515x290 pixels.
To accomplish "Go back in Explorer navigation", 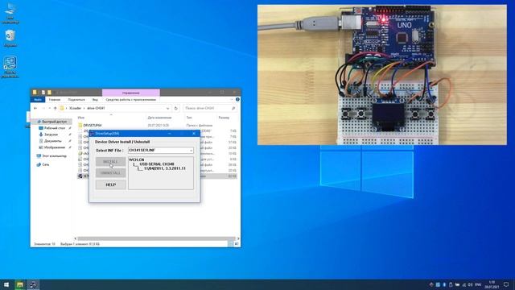I will [x=35, y=108].
